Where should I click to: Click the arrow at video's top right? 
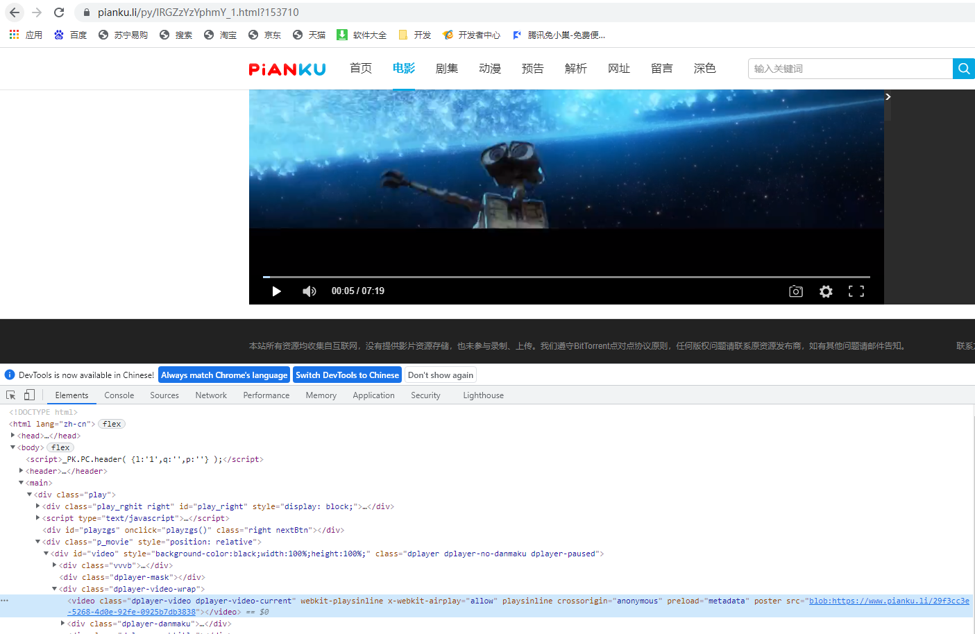pyautogui.click(x=888, y=96)
